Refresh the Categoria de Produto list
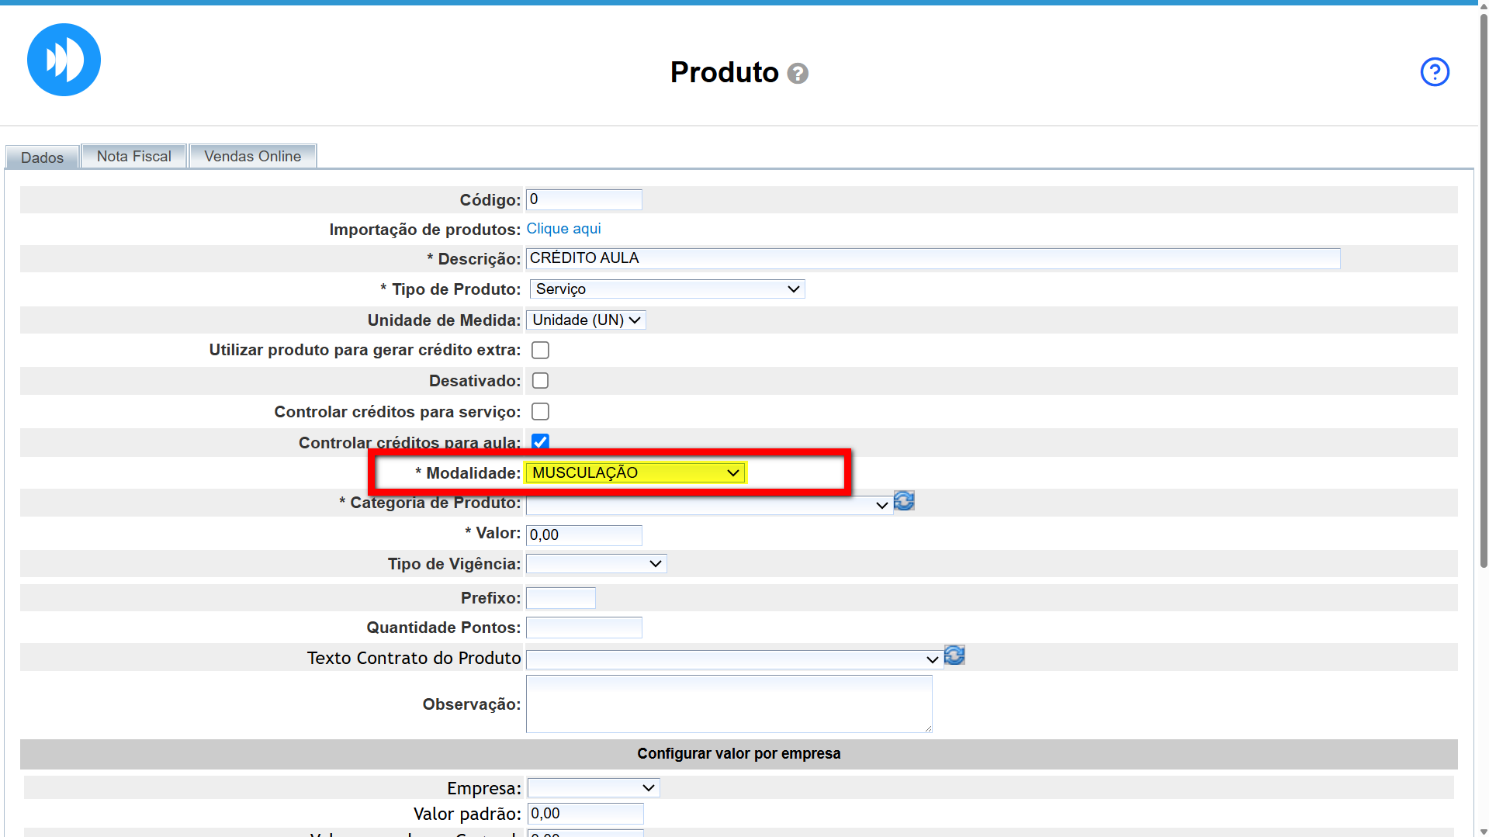 coord(904,501)
